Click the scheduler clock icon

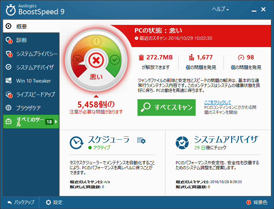[x=77, y=143]
